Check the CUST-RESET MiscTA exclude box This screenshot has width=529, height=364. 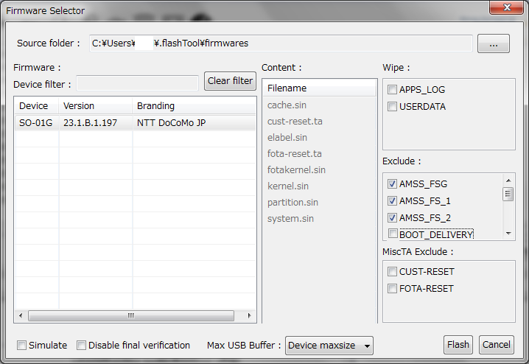click(x=392, y=272)
